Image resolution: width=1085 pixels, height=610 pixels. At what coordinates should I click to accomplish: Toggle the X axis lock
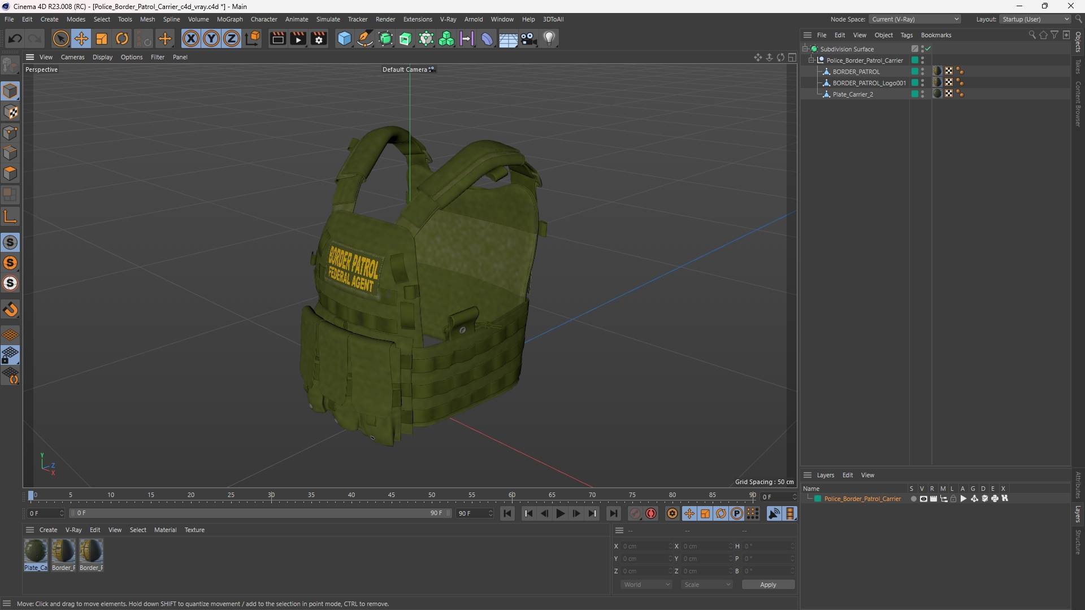pyautogui.click(x=191, y=38)
